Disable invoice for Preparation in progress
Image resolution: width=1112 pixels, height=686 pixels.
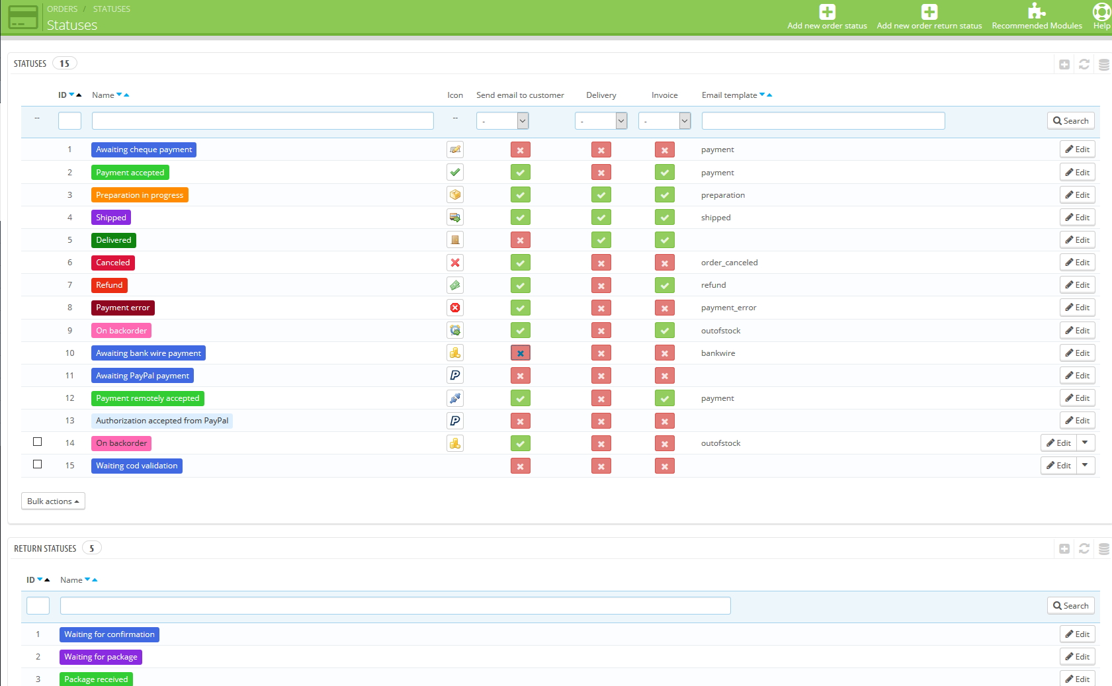(665, 195)
